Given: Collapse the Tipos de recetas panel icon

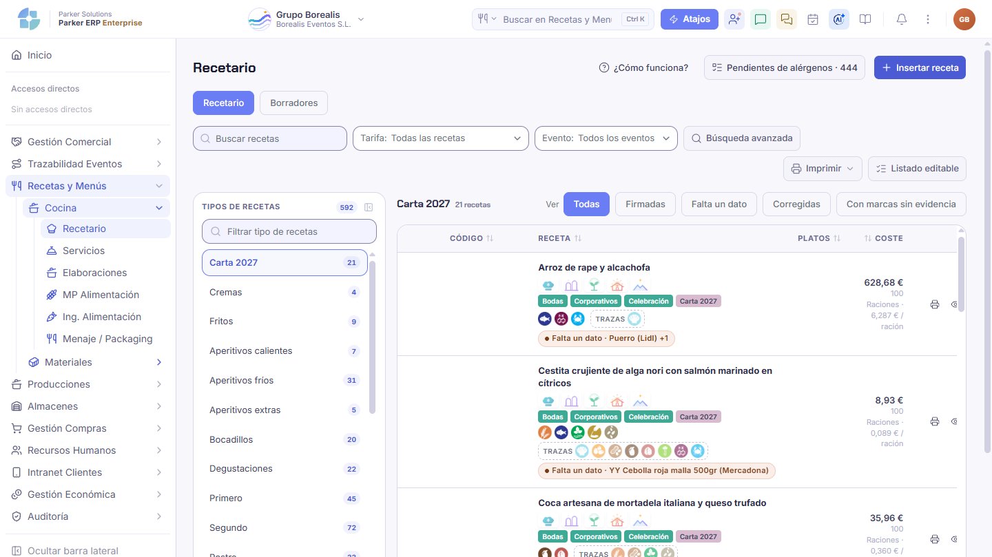Looking at the screenshot, I should click(369, 207).
